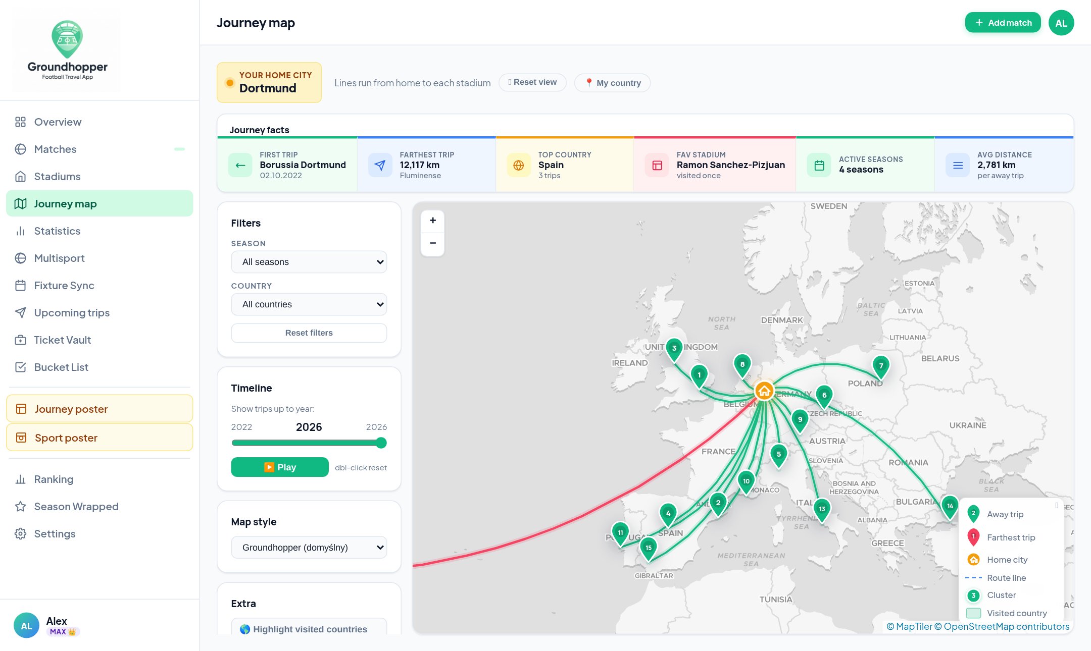1091x651 pixels.
Task: Click the timeline year slider handle
Action: [381, 443]
